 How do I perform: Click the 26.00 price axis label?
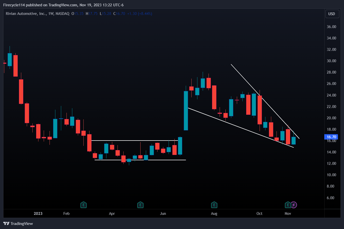[x=331, y=84]
